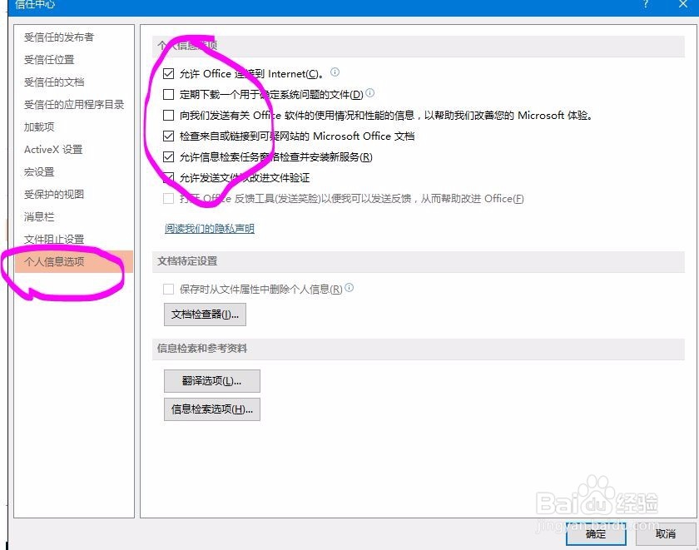Viewport: 699px width, 550px height.
Task: Click the 打开 Office 反馈工具 checkbox
Action: [168, 199]
